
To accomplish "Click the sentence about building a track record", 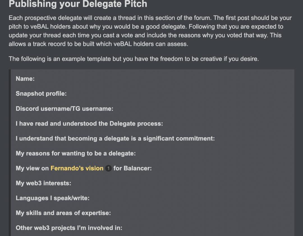I will (x=98, y=44).
